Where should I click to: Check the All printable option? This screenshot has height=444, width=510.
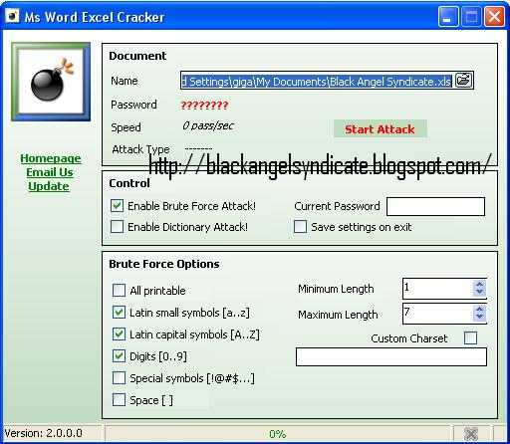(x=119, y=290)
